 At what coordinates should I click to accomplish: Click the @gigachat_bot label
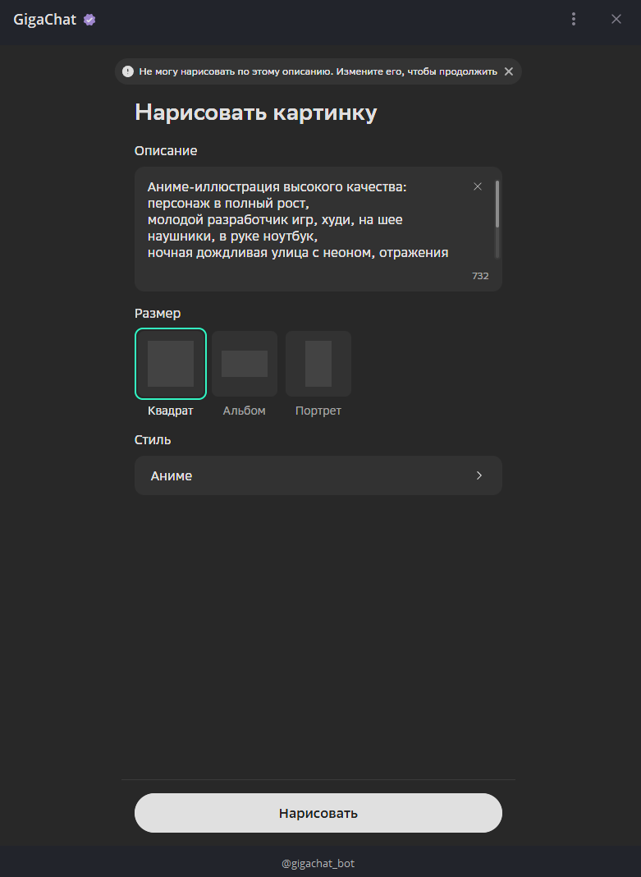click(x=318, y=863)
